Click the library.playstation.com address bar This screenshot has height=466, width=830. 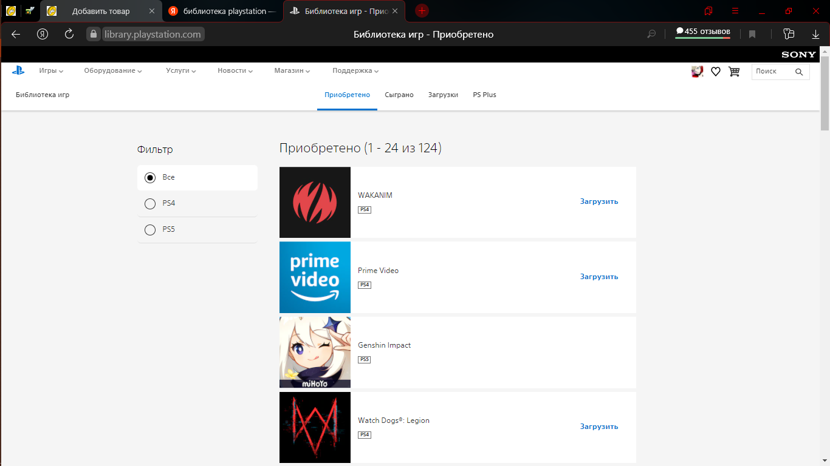(x=153, y=35)
